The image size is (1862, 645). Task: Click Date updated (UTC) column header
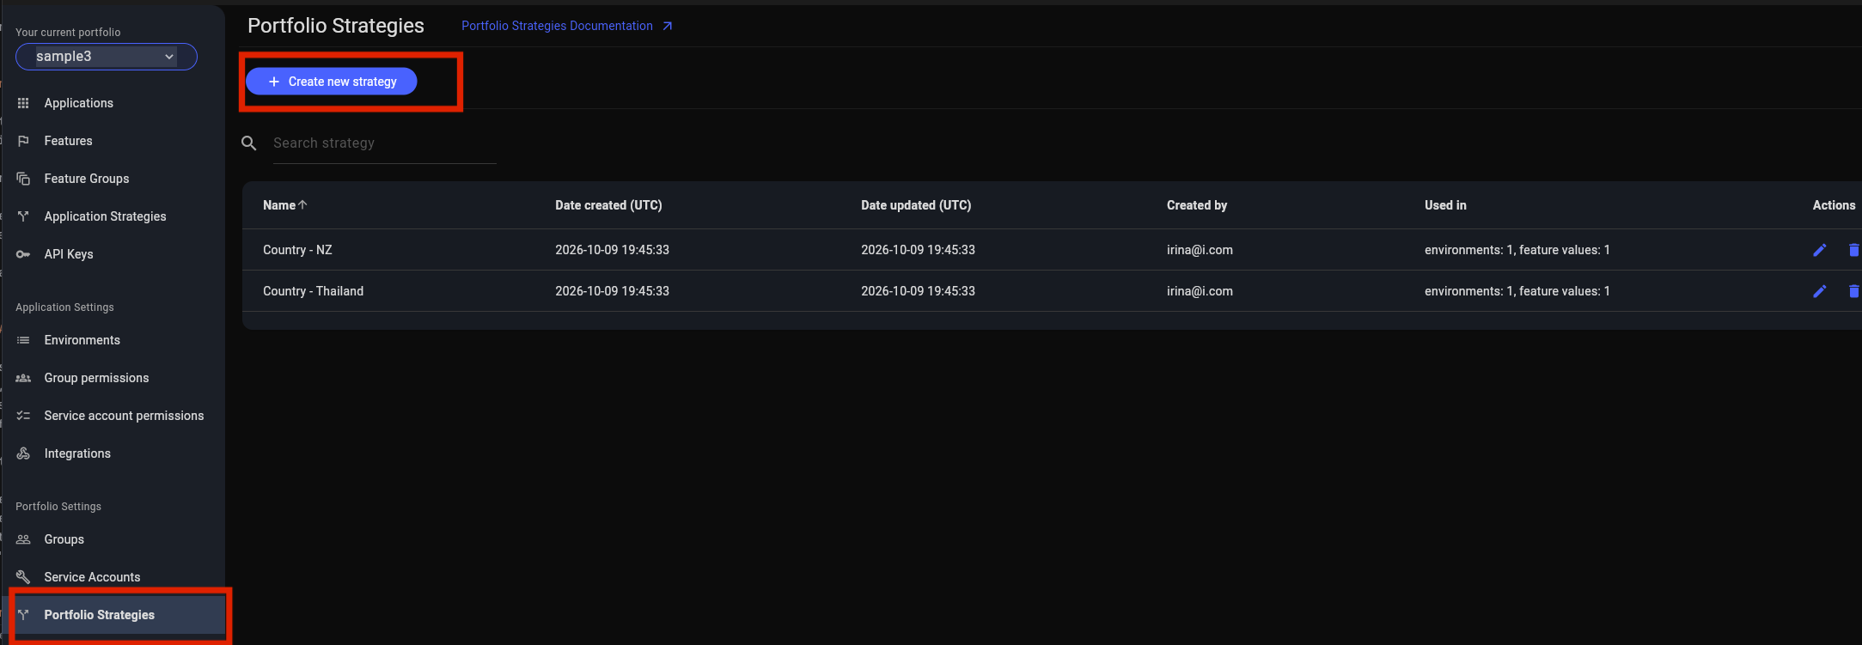coord(916,205)
